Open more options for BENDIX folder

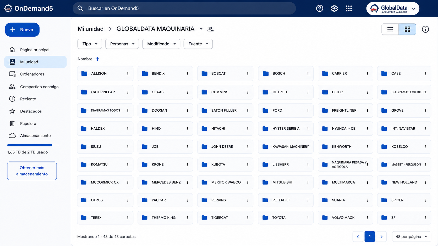(x=187, y=73)
